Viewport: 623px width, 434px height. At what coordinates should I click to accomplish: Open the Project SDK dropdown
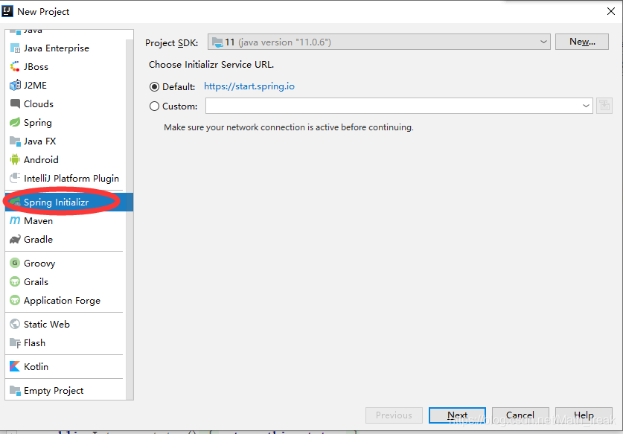(379, 42)
